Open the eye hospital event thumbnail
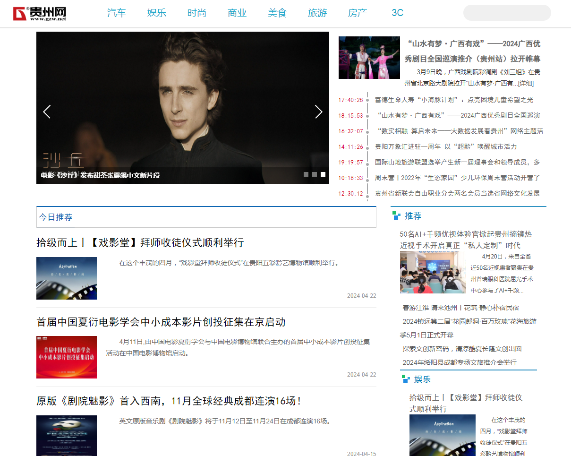Viewport: 571px width, 456px height. (433, 272)
